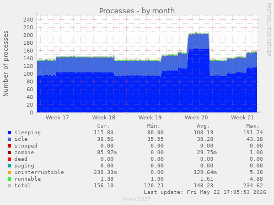Click idle minimum value 35.55

click(155, 139)
